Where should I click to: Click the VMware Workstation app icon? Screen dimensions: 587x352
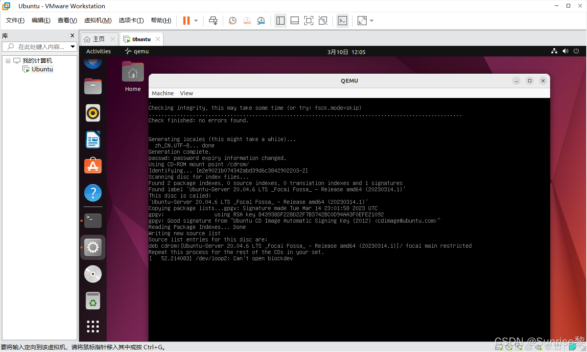[6, 6]
